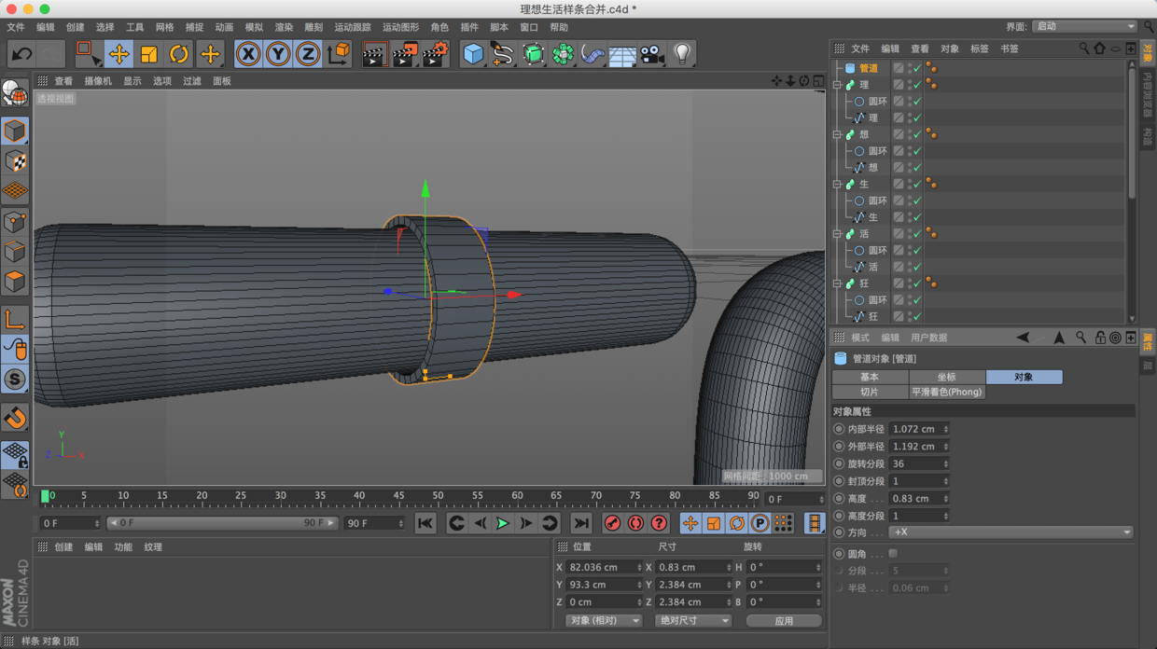
Task: Open the material manager 创建 menu
Action: click(63, 547)
